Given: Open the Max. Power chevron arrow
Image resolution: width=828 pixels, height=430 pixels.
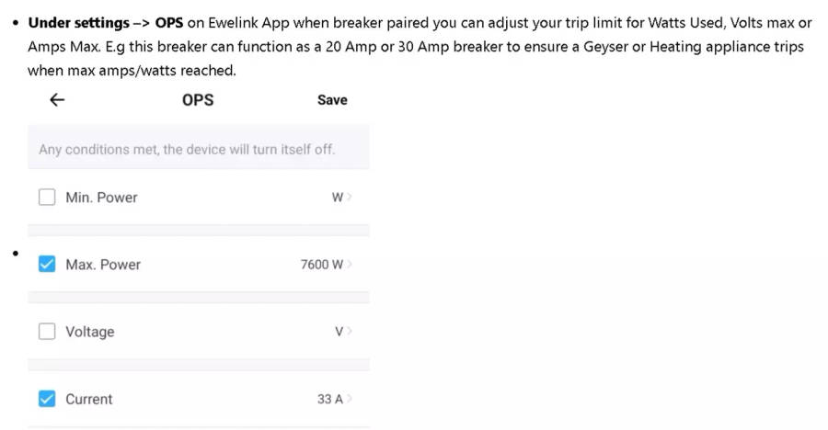Looking at the screenshot, I should [351, 265].
